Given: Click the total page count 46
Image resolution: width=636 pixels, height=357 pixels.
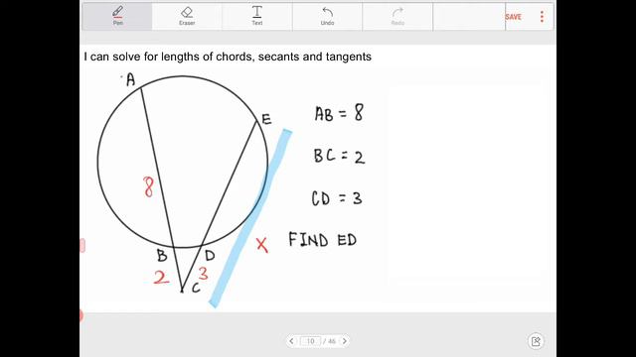Looking at the screenshot, I should pyautogui.click(x=331, y=341).
